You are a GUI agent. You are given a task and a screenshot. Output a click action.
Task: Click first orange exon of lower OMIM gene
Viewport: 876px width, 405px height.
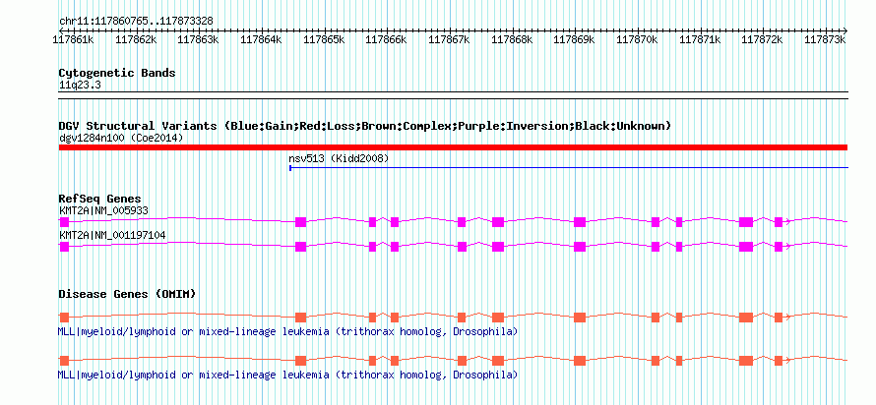[64, 361]
